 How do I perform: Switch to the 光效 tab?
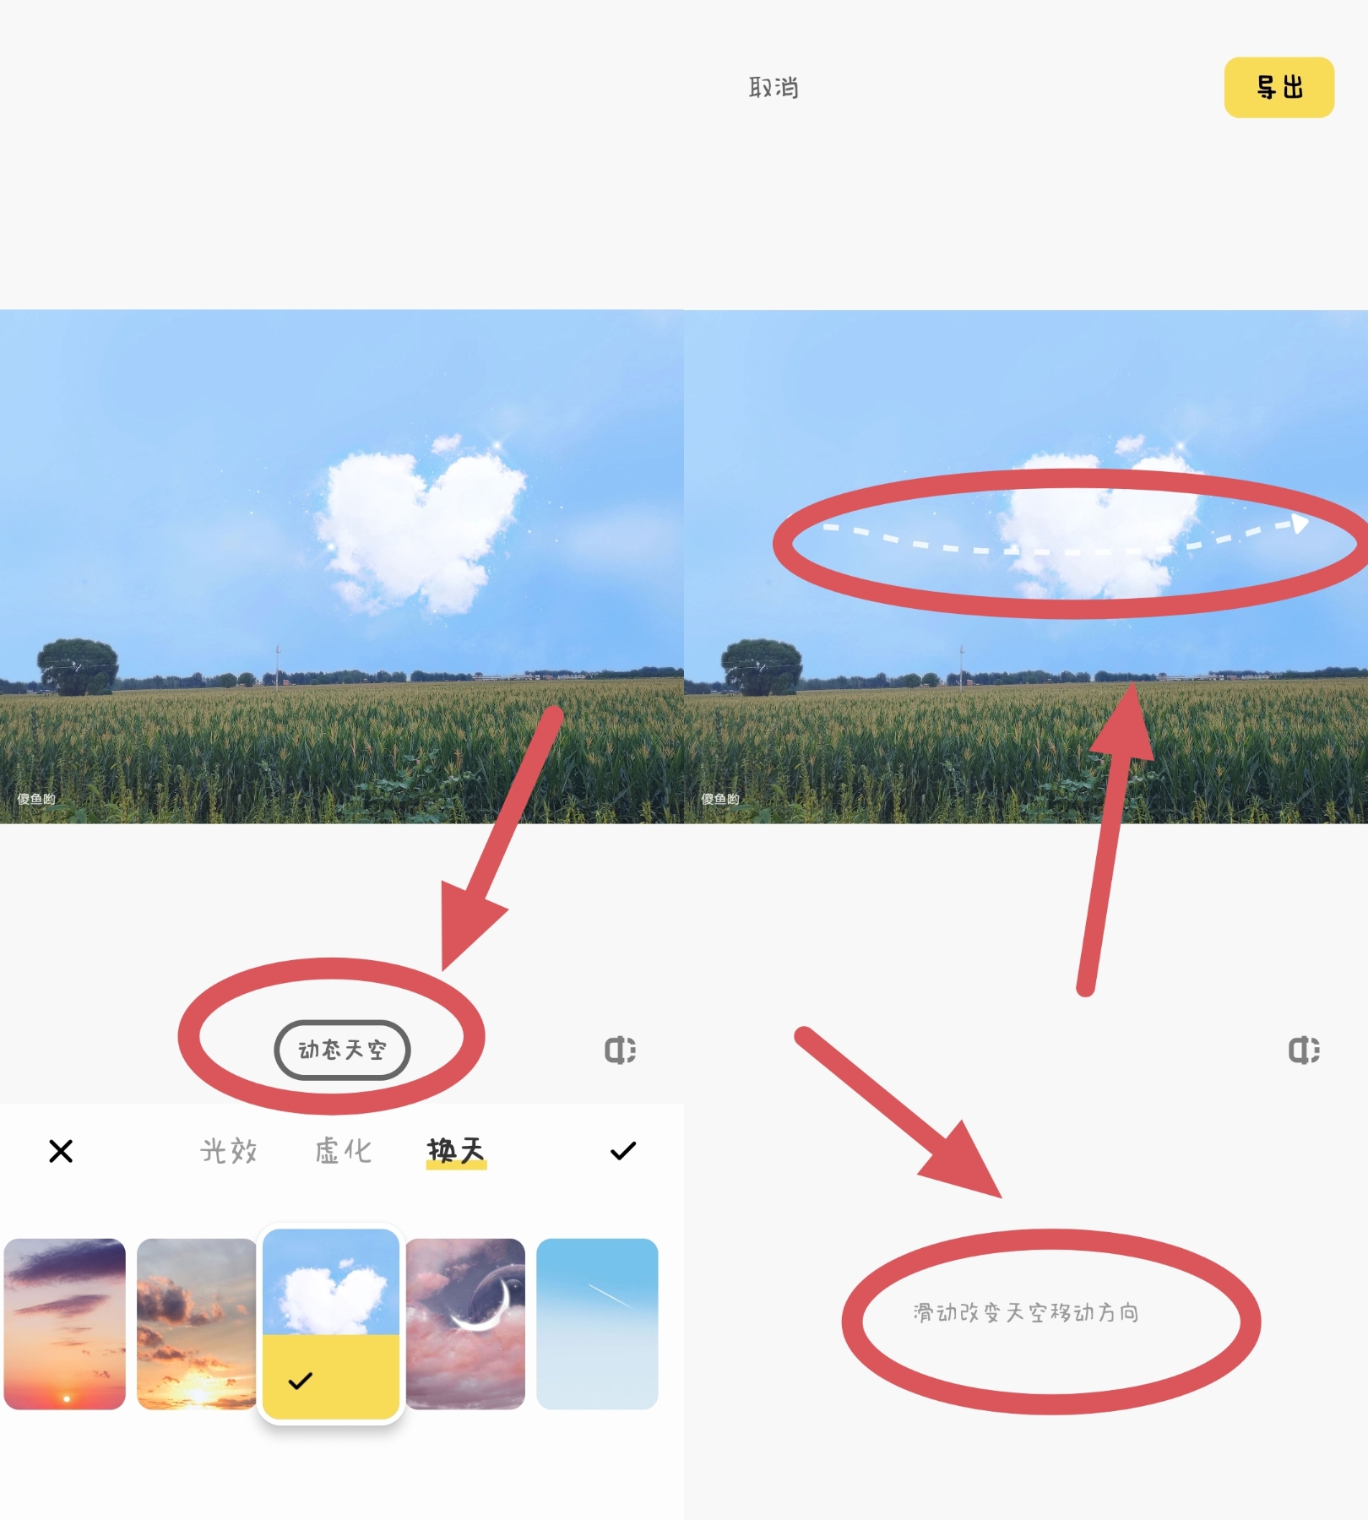pyautogui.click(x=229, y=1151)
